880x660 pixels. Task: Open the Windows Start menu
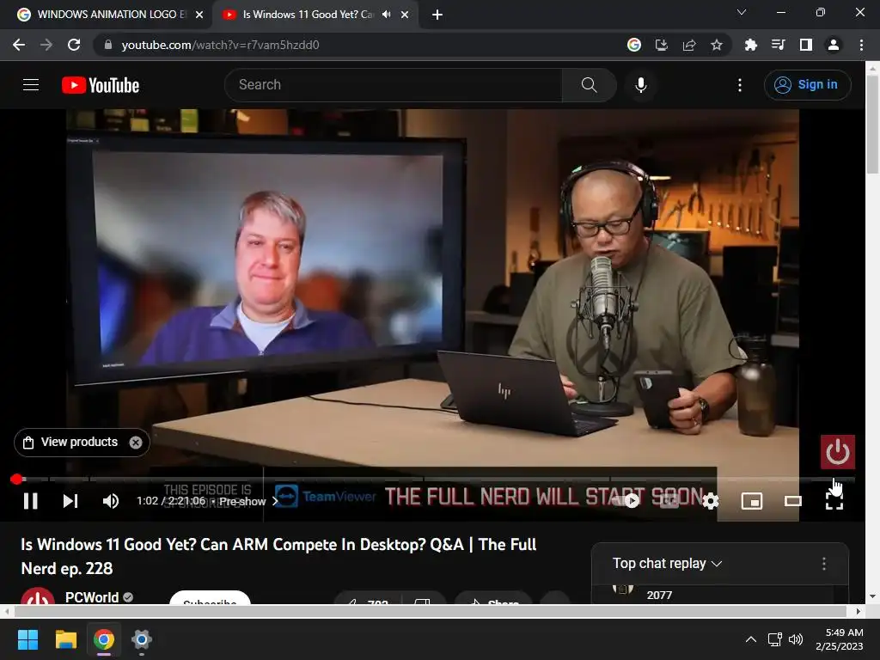(27, 639)
